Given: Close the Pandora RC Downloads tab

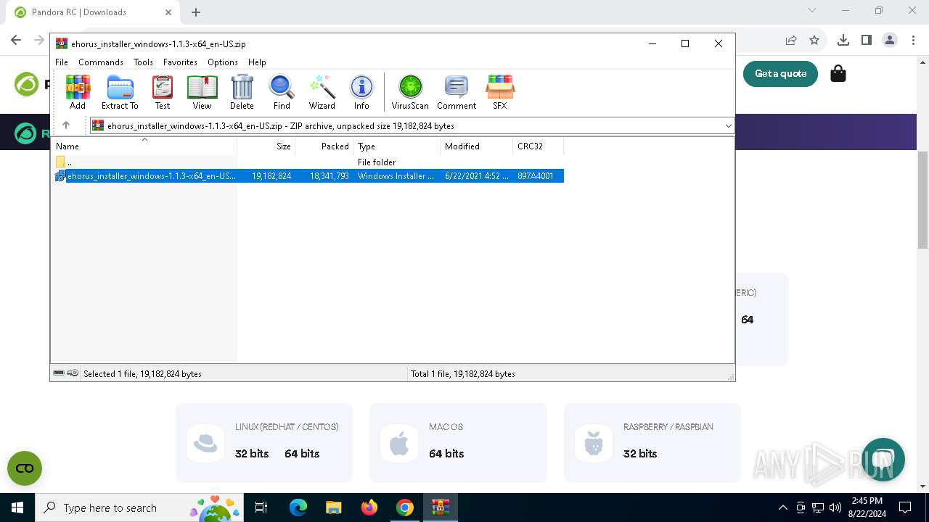Looking at the screenshot, I should click(x=168, y=12).
